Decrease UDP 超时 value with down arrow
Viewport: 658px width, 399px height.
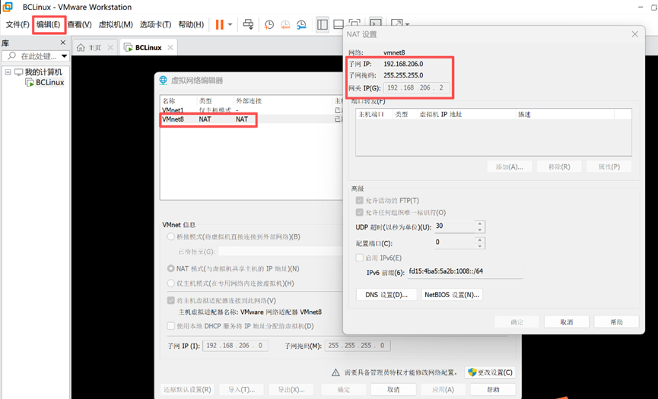coord(480,230)
